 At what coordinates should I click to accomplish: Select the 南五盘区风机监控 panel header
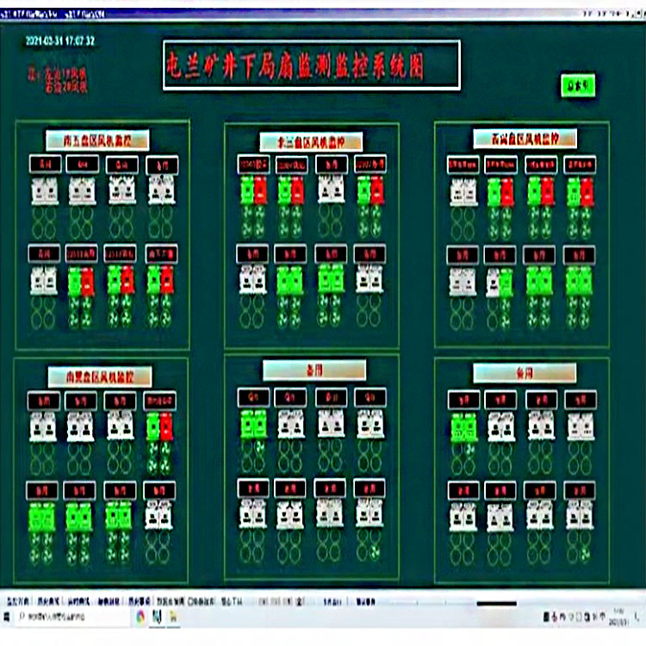(x=97, y=140)
